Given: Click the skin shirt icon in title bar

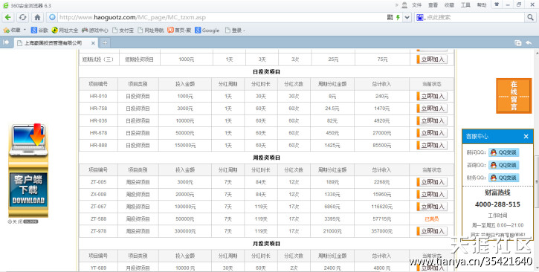Looking at the screenshot, I should click(x=497, y=4).
